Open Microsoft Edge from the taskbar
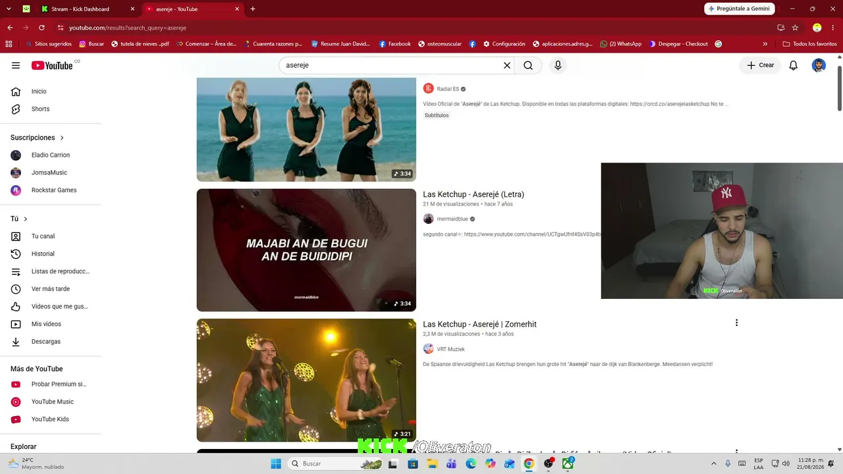 tap(471, 463)
